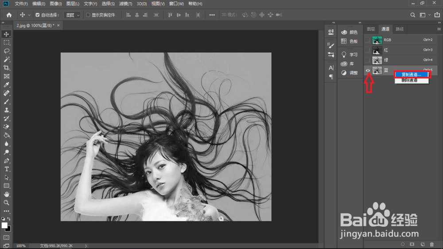The image size is (443, 249).
Task: Swap foreground and background colors
Action: point(9,219)
